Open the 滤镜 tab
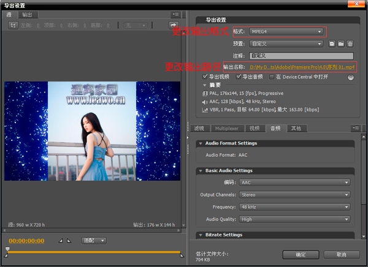This screenshot has height=267, width=368. (199, 128)
